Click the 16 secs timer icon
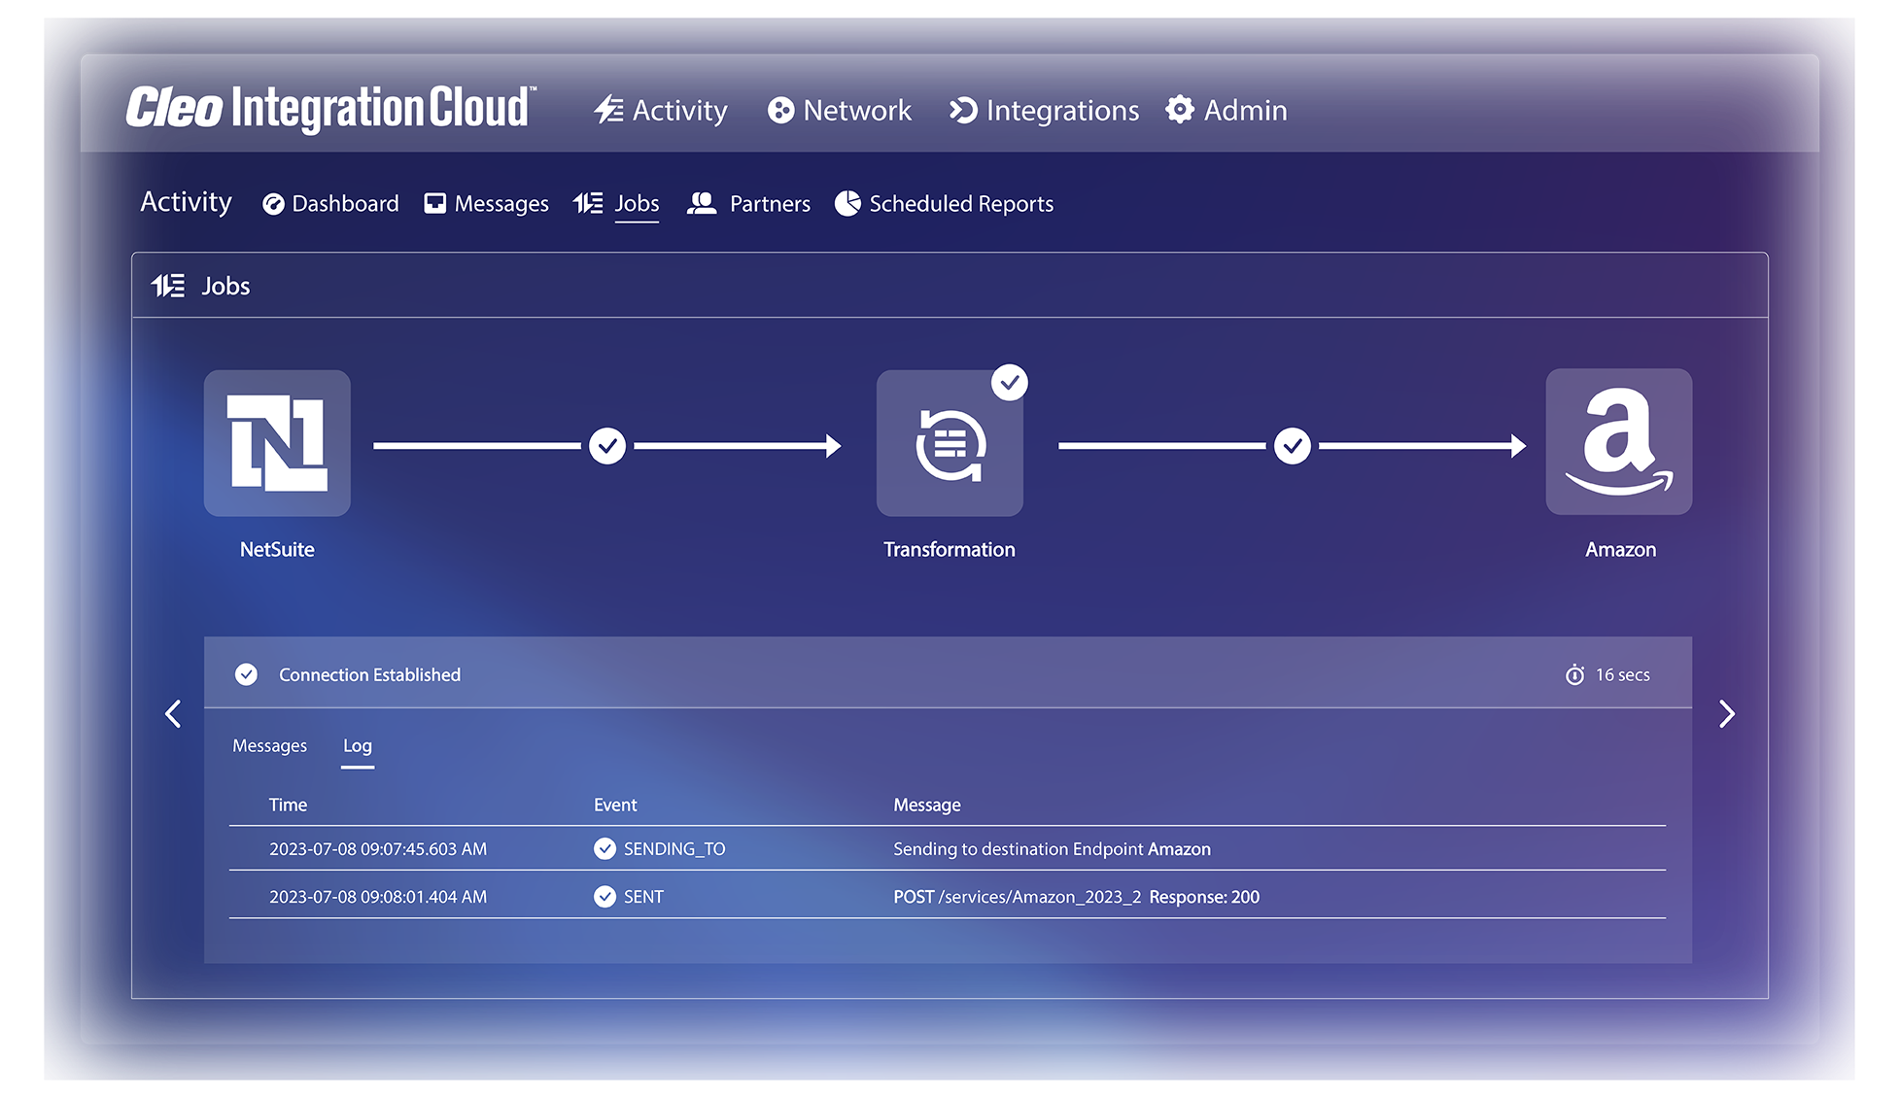The height and width of the screenshot is (1098, 1900). pyautogui.click(x=1575, y=673)
